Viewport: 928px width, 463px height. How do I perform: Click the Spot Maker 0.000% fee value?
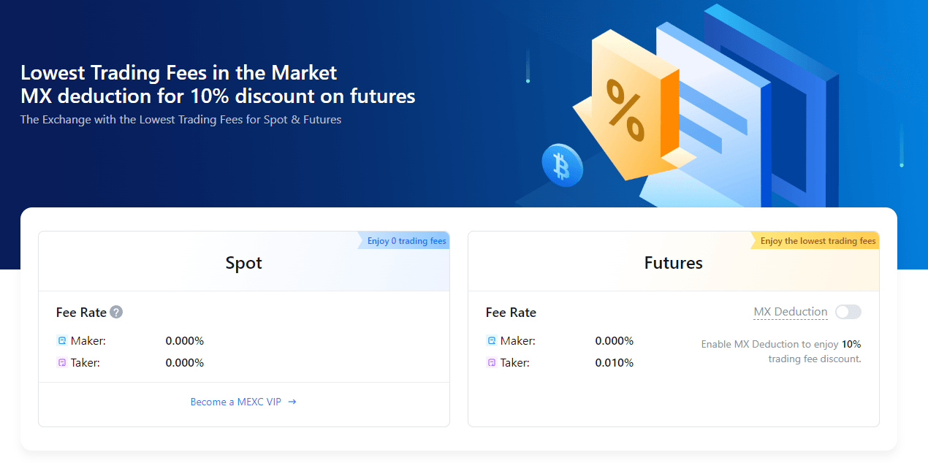[185, 340]
